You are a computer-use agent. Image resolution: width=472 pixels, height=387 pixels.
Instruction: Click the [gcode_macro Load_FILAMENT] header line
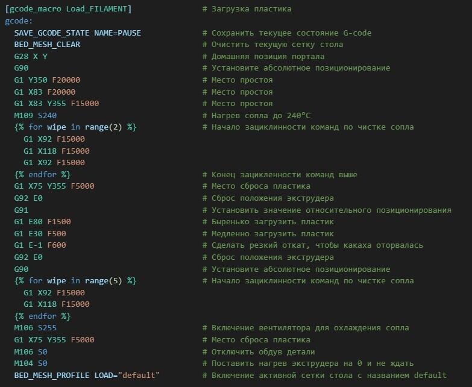tap(68, 9)
